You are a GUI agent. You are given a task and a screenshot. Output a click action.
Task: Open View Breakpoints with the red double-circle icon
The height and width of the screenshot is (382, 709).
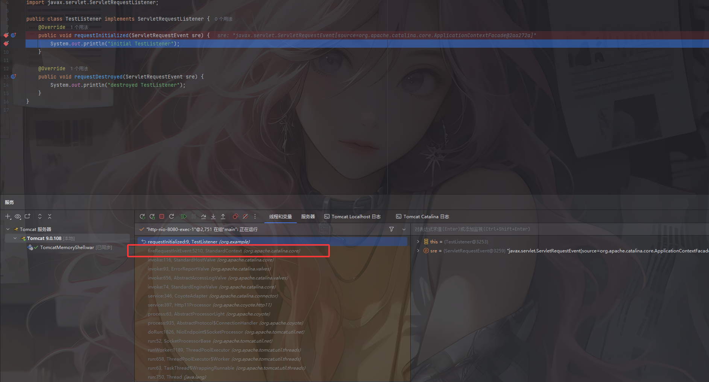pos(235,216)
